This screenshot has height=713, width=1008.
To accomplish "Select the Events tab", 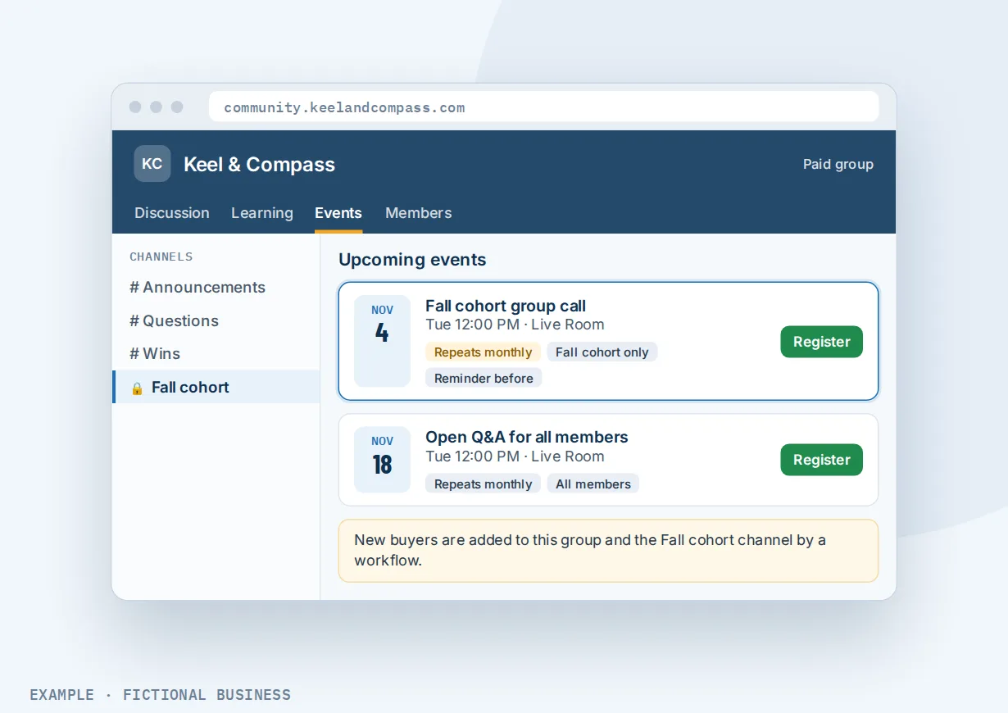I will [x=338, y=213].
